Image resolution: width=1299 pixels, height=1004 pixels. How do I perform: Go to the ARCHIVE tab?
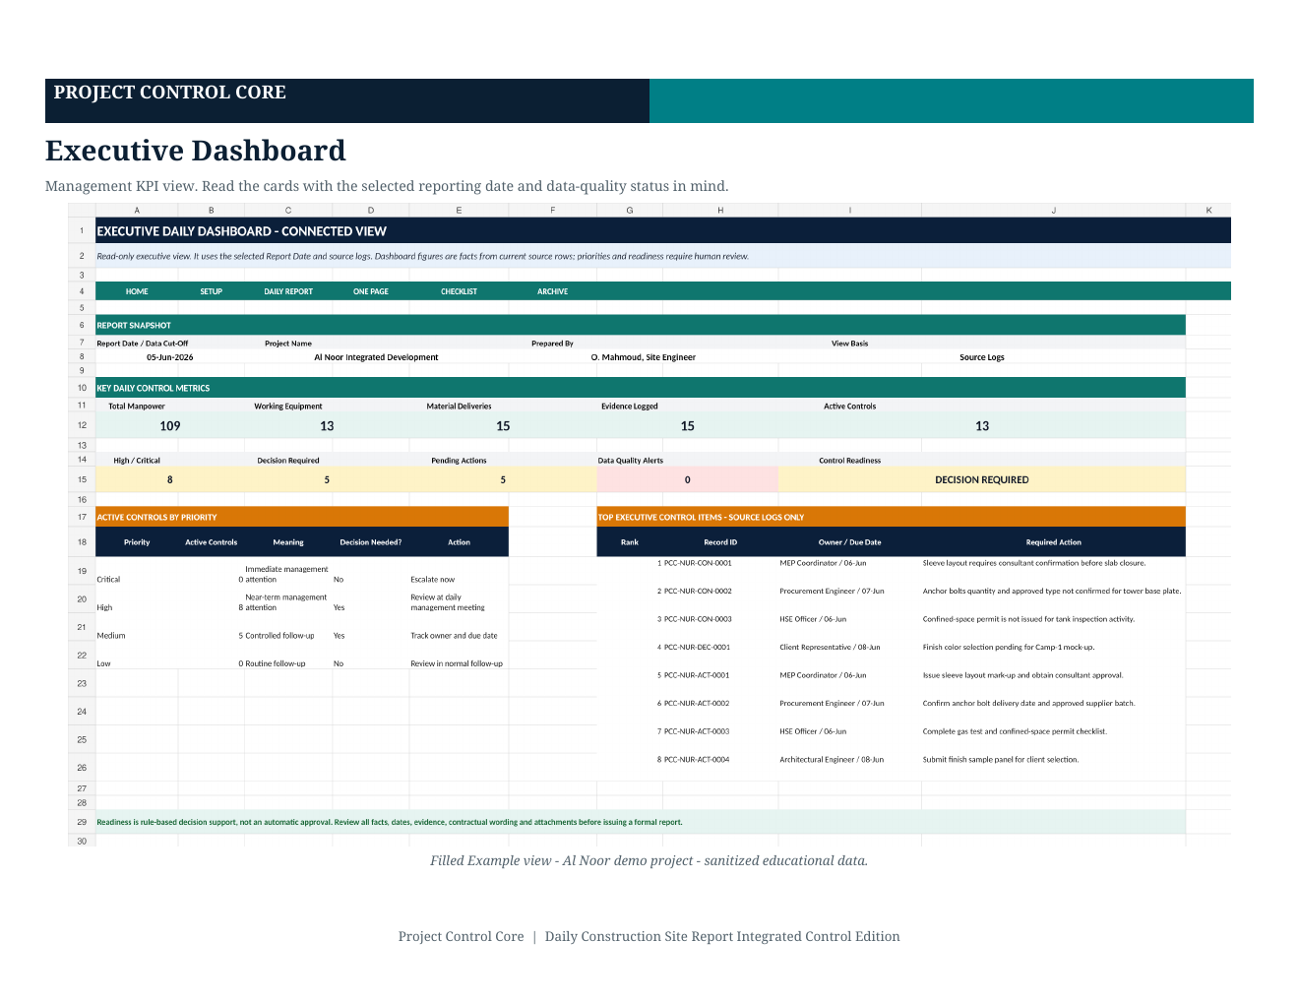click(552, 291)
